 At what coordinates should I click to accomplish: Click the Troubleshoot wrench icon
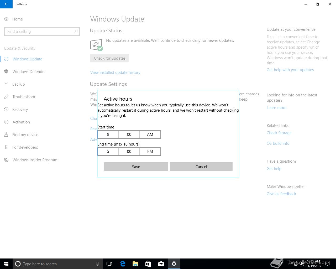click(x=6, y=97)
